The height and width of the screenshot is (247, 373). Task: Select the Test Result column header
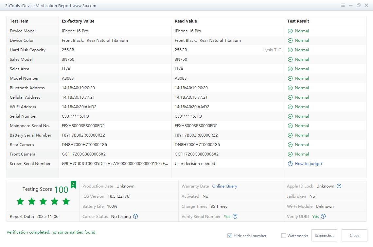click(x=298, y=21)
